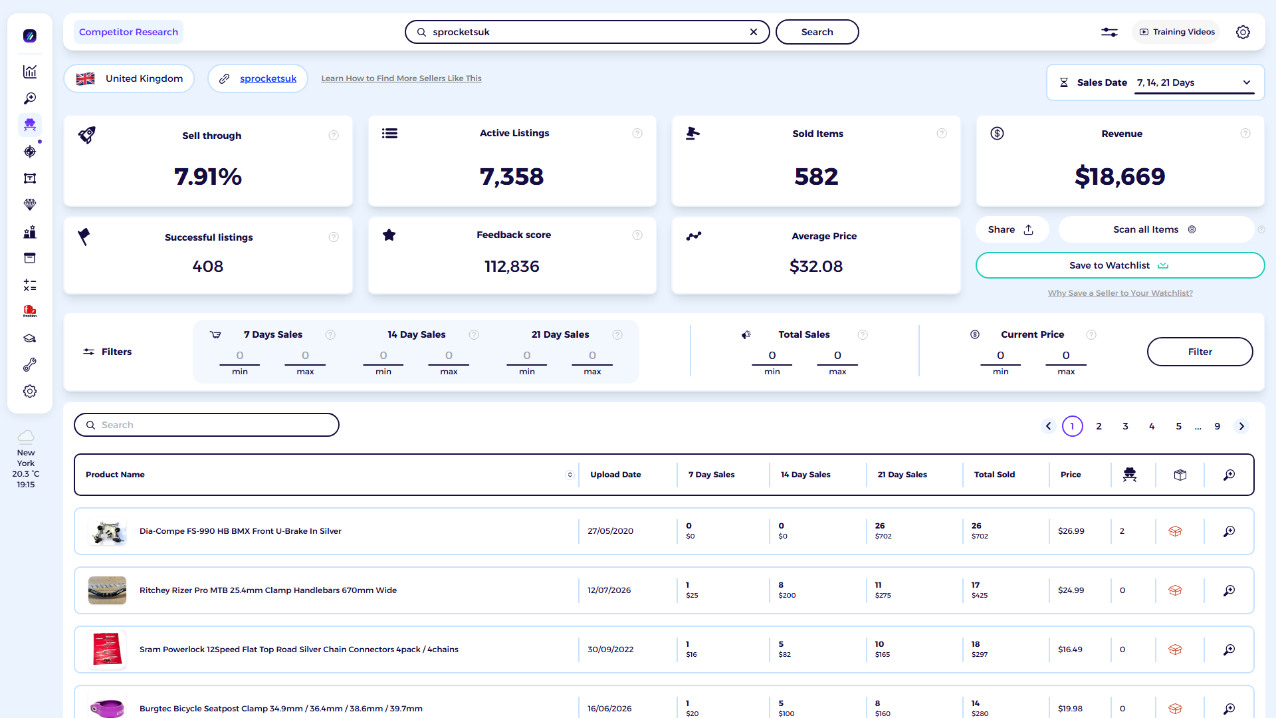
Task: Click the red box icon for Dia-Compe row
Action: pos(1175,531)
